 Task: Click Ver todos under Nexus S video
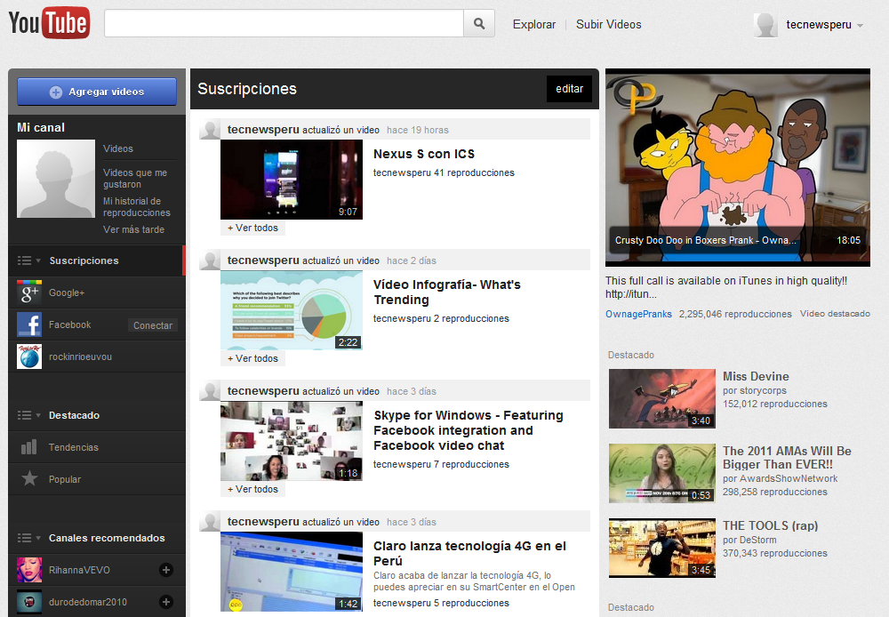pos(252,228)
